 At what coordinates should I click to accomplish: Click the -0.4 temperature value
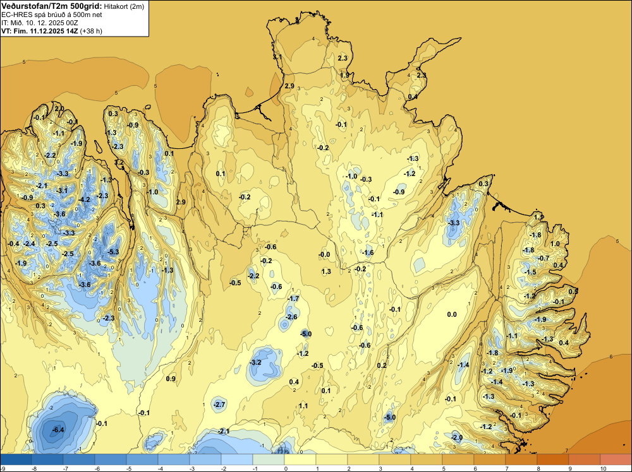pyautogui.click(x=13, y=244)
